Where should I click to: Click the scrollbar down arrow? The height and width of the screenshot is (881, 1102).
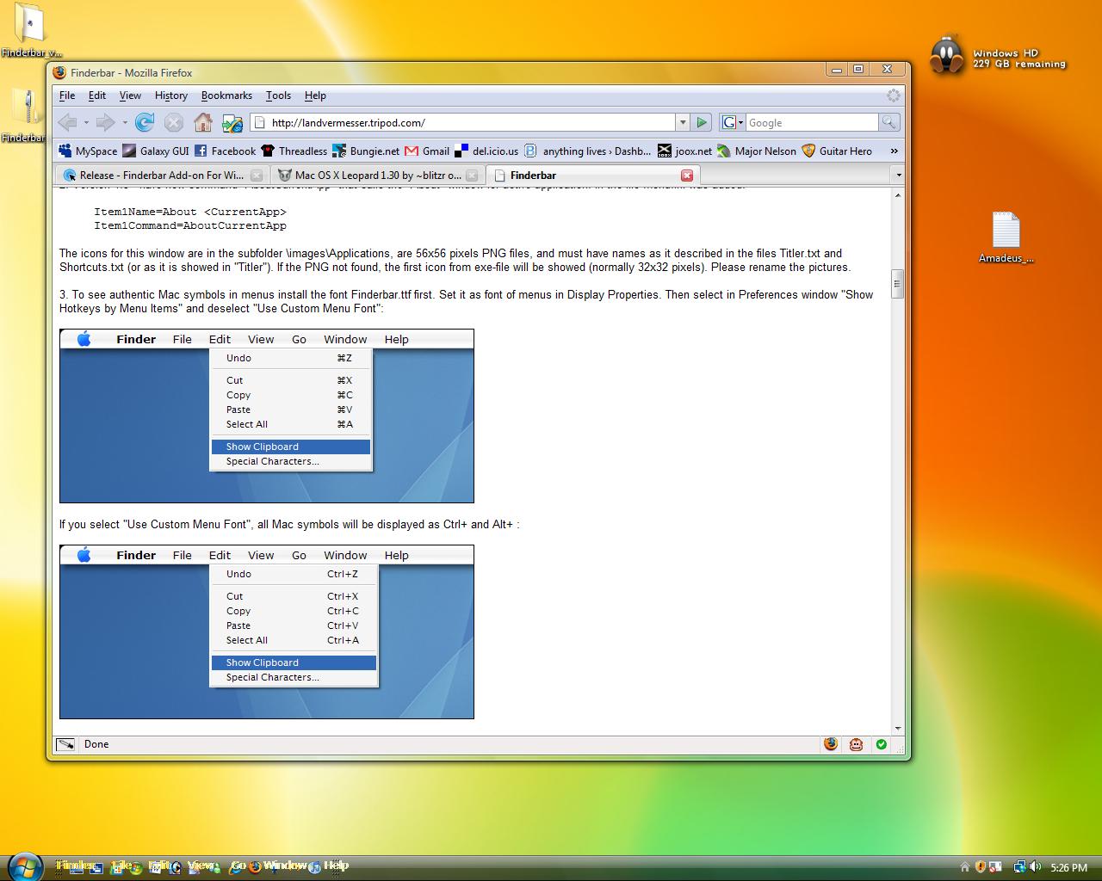point(898,729)
